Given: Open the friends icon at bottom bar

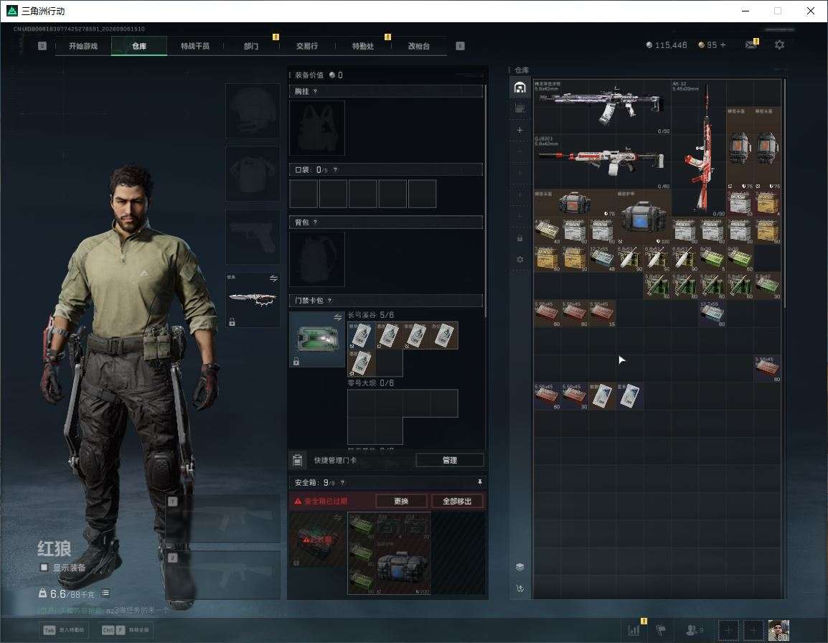Looking at the screenshot, I should click(x=694, y=630).
